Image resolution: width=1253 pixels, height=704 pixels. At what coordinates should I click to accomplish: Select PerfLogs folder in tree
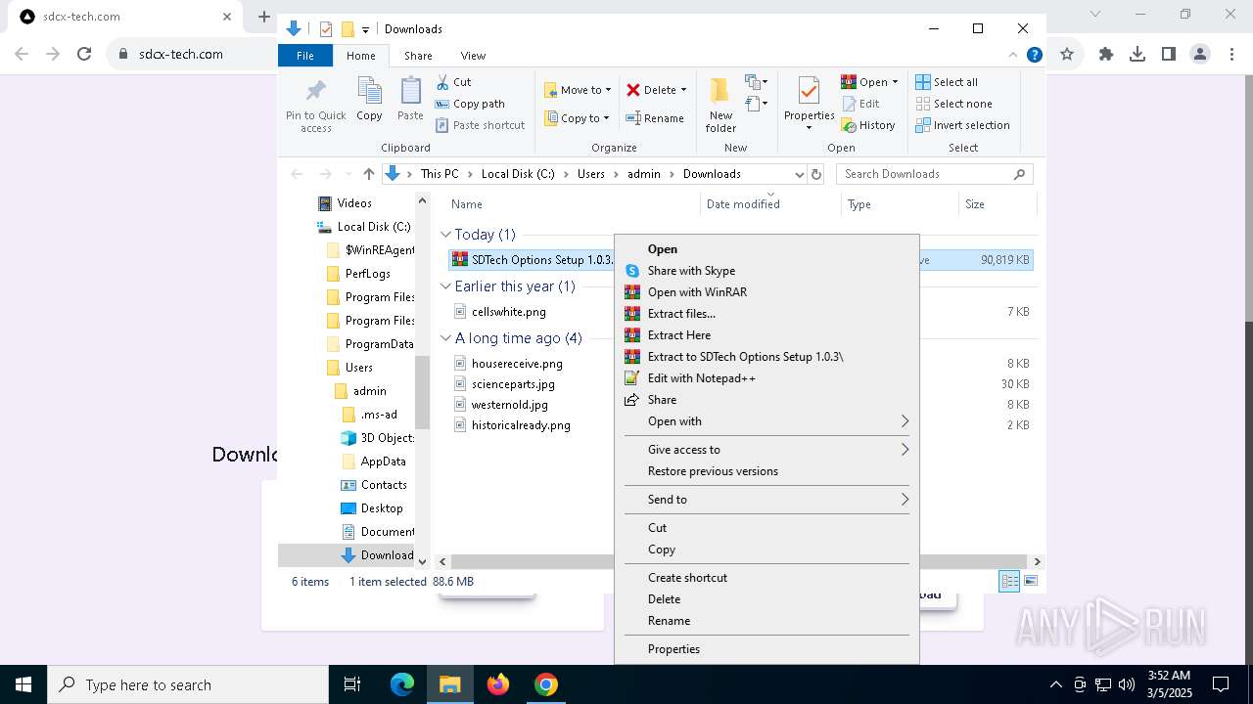[367, 274]
